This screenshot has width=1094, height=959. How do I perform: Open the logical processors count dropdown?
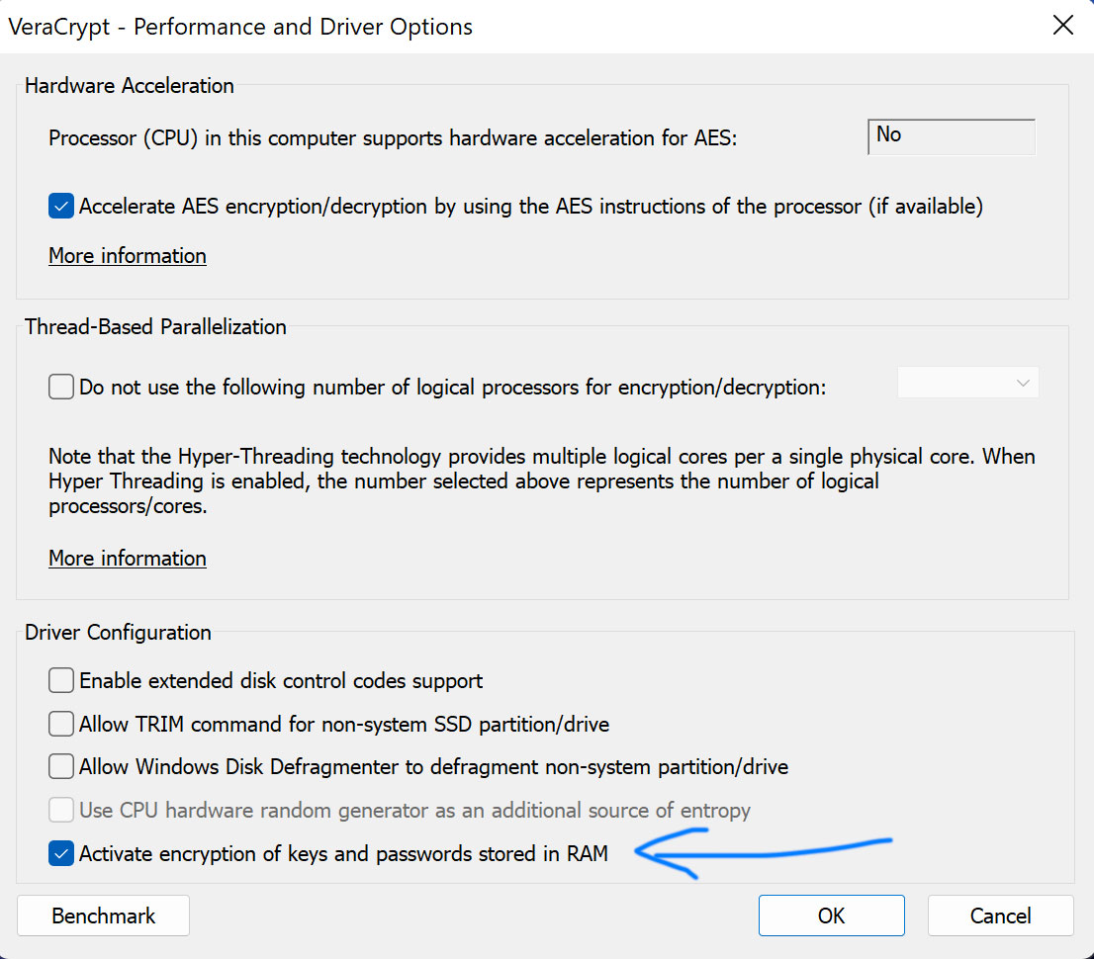[967, 383]
